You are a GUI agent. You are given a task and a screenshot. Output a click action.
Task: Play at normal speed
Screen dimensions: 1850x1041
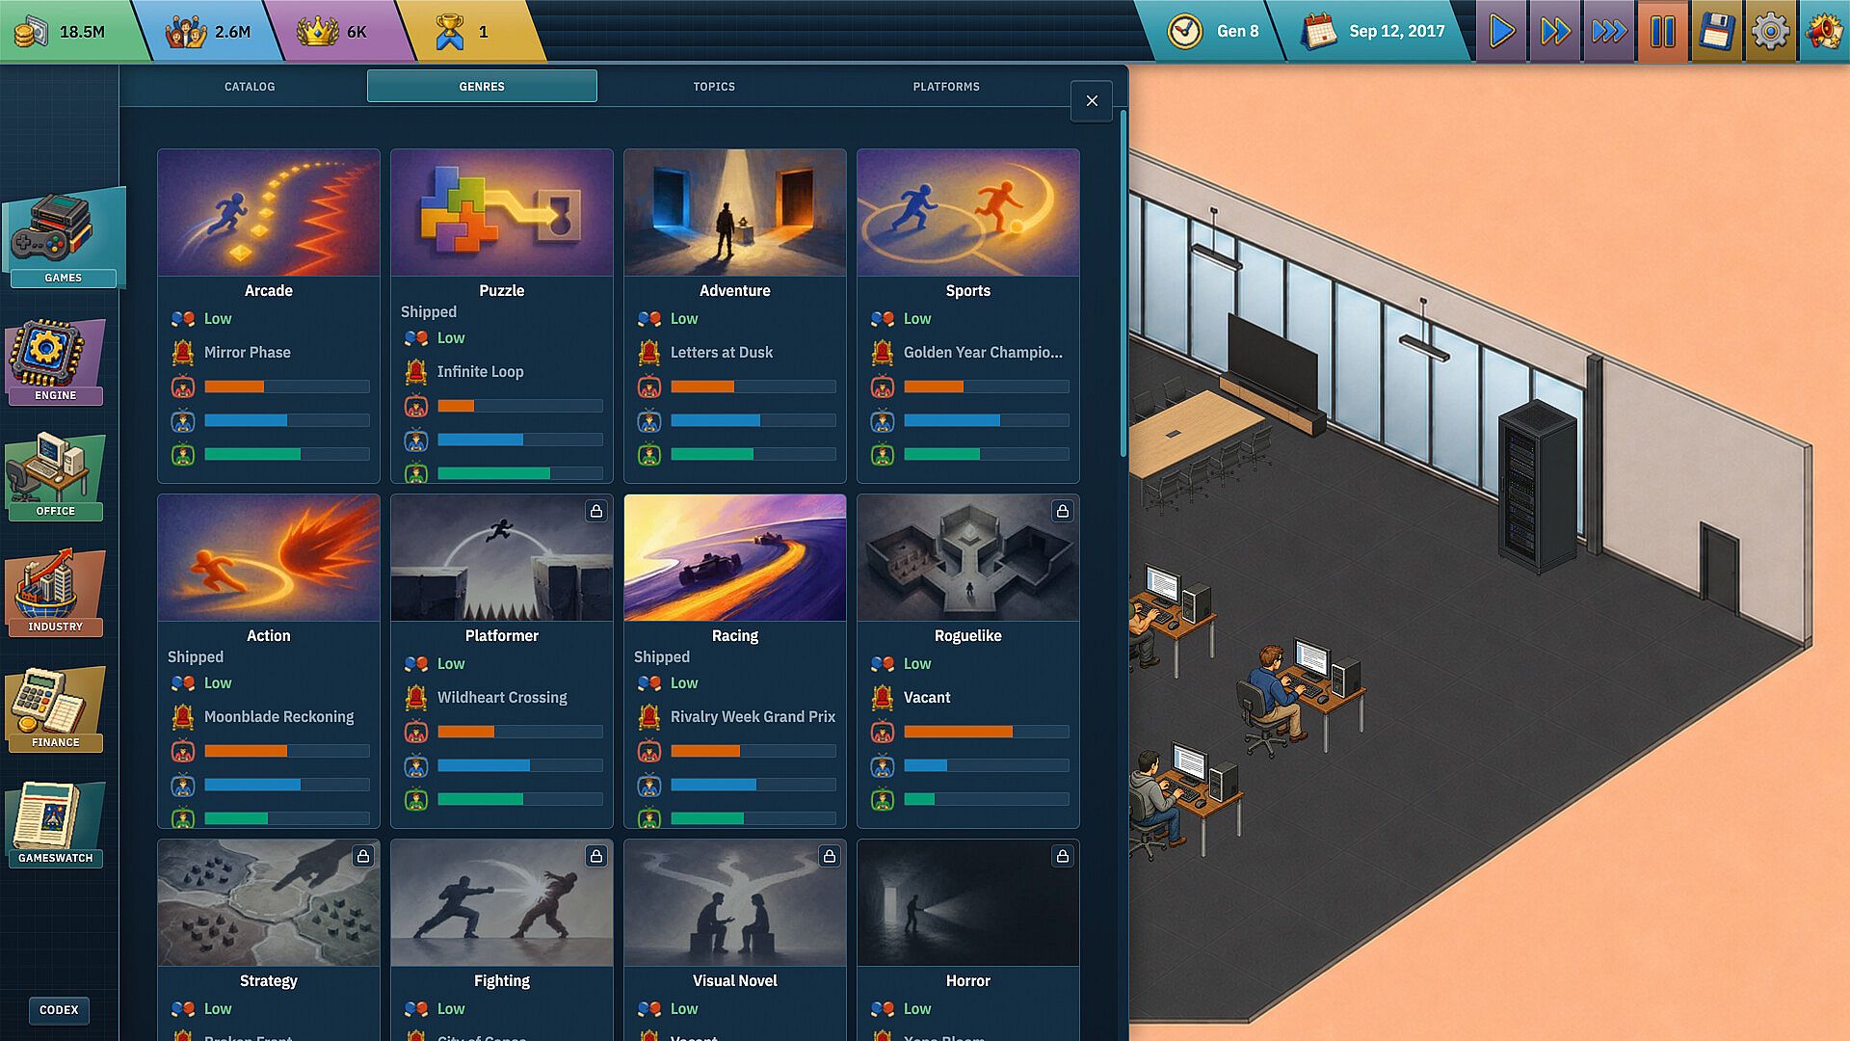pyautogui.click(x=1501, y=31)
